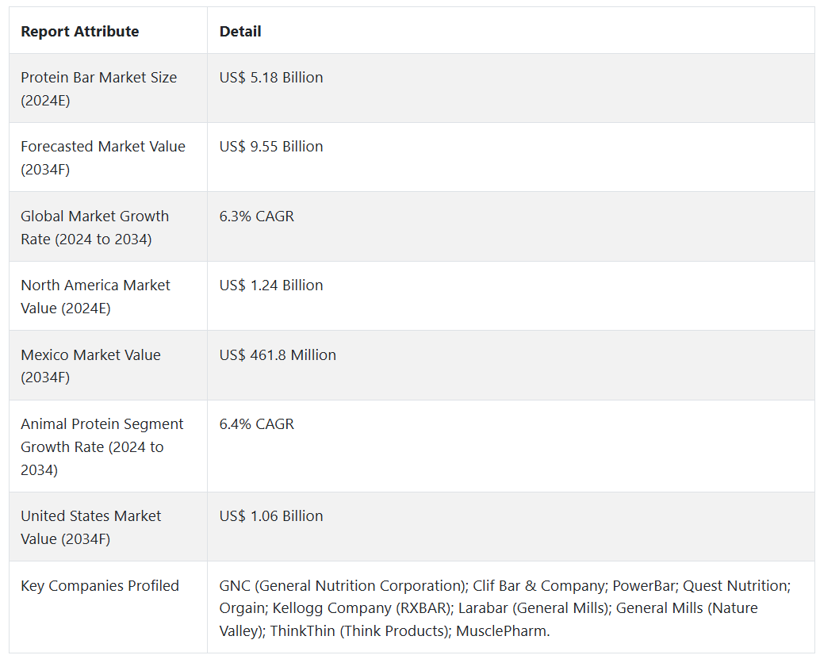Click the "Report Attribute" column header
Viewport: 820px width, 659px height.
(79, 32)
